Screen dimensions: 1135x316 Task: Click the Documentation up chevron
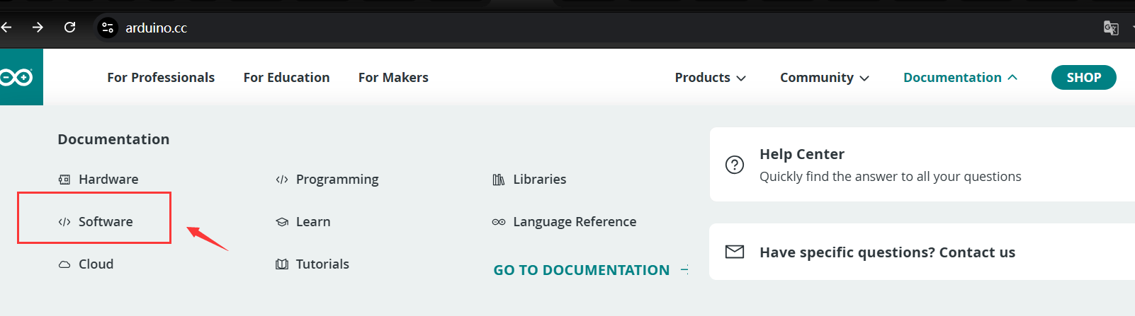coord(1012,78)
